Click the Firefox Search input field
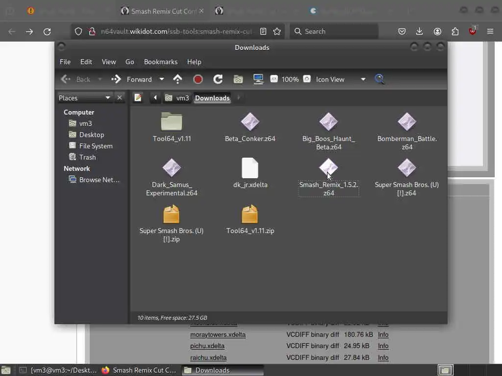Viewport: 502px width, 376px height. point(334,31)
